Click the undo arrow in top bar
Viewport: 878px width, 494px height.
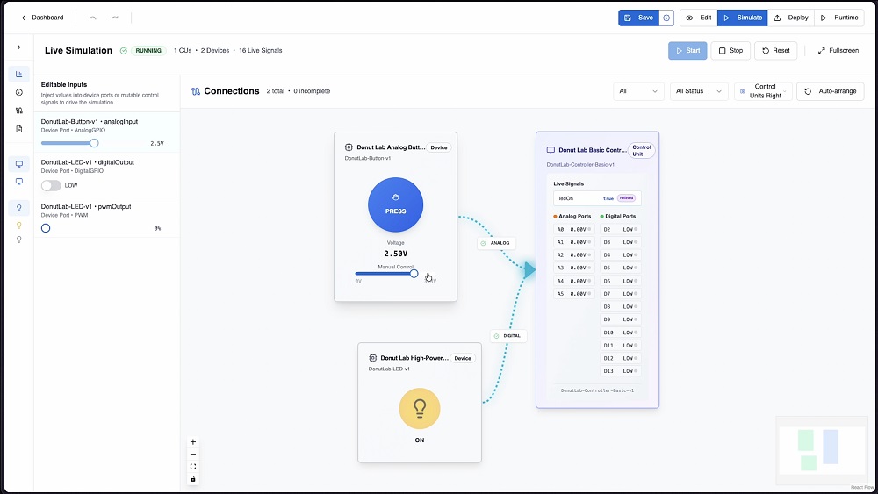(93, 18)
